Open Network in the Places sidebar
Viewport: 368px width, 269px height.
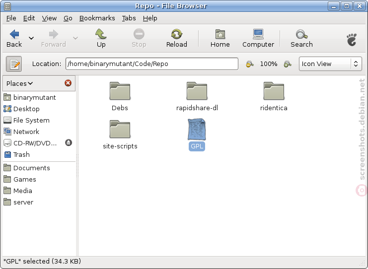39,132
